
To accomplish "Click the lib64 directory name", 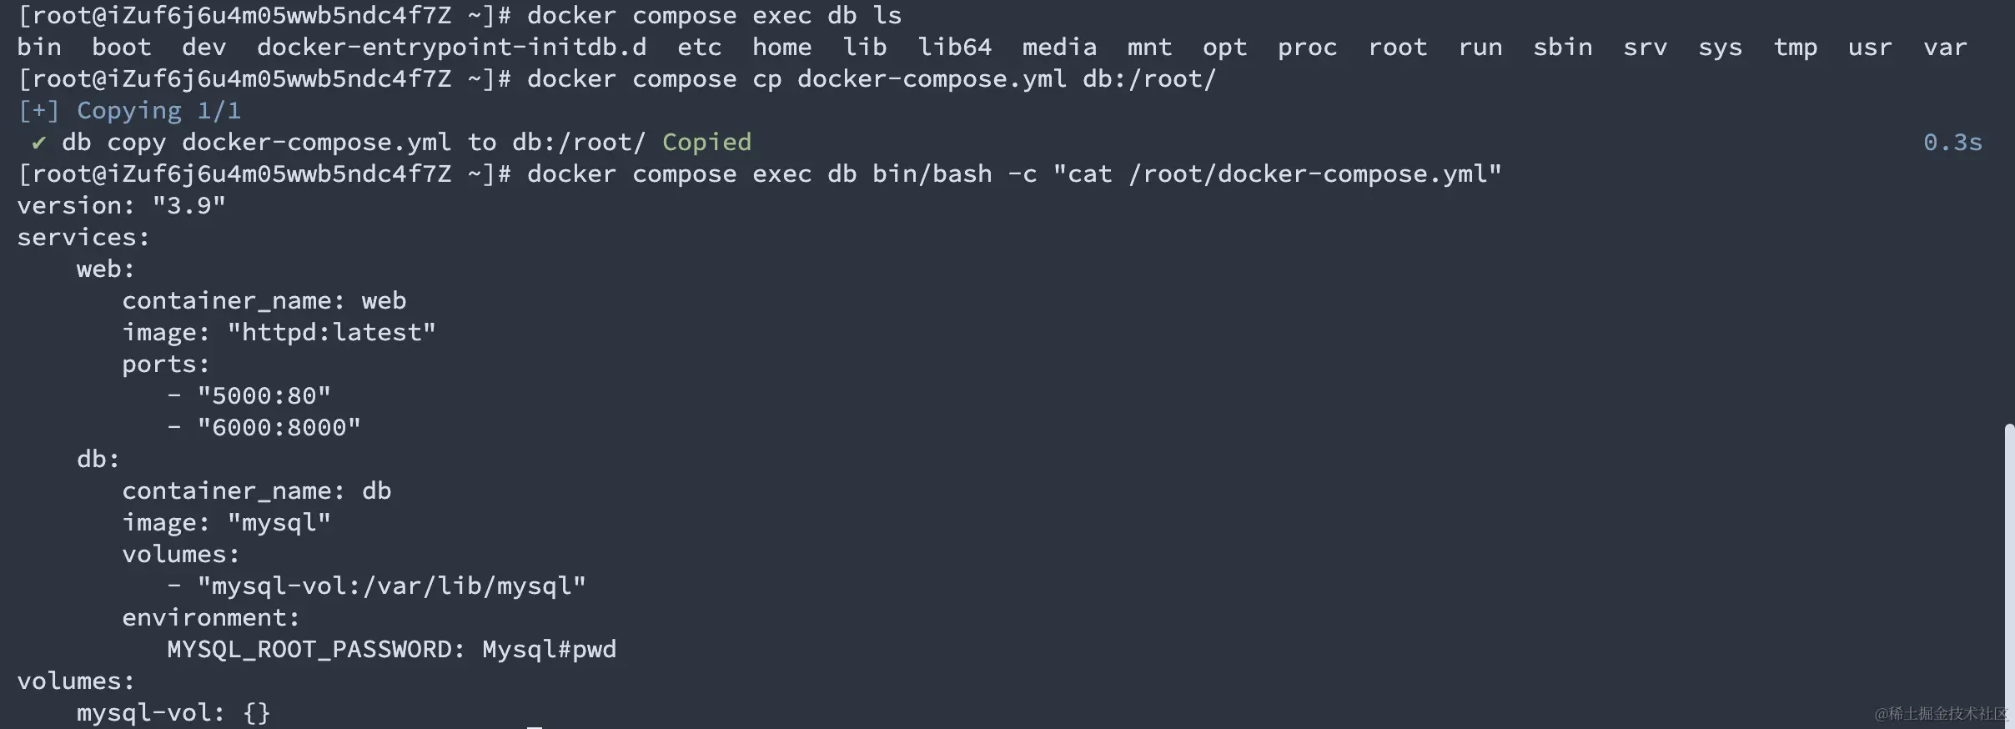I will pyautogui.click(x=954, y=48).
